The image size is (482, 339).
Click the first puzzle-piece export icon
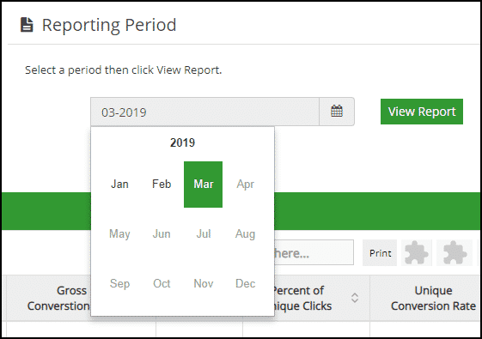[x=417, y=252]
